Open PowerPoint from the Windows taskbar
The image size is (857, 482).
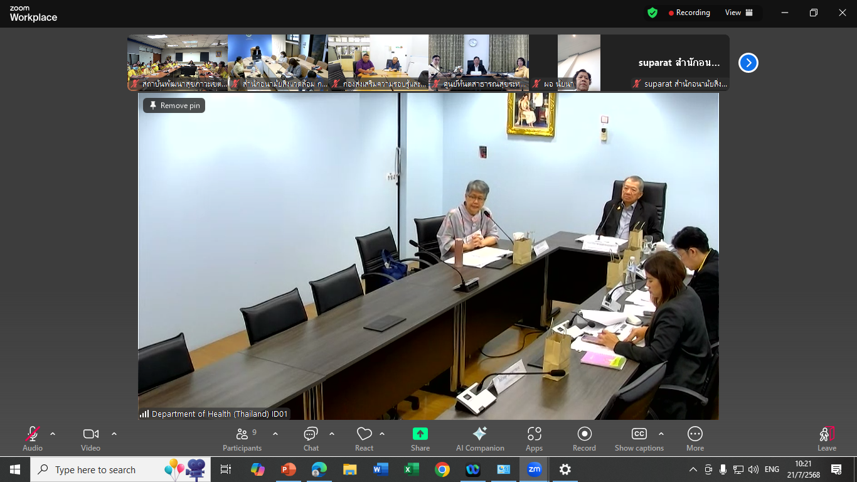coord(289,469)
